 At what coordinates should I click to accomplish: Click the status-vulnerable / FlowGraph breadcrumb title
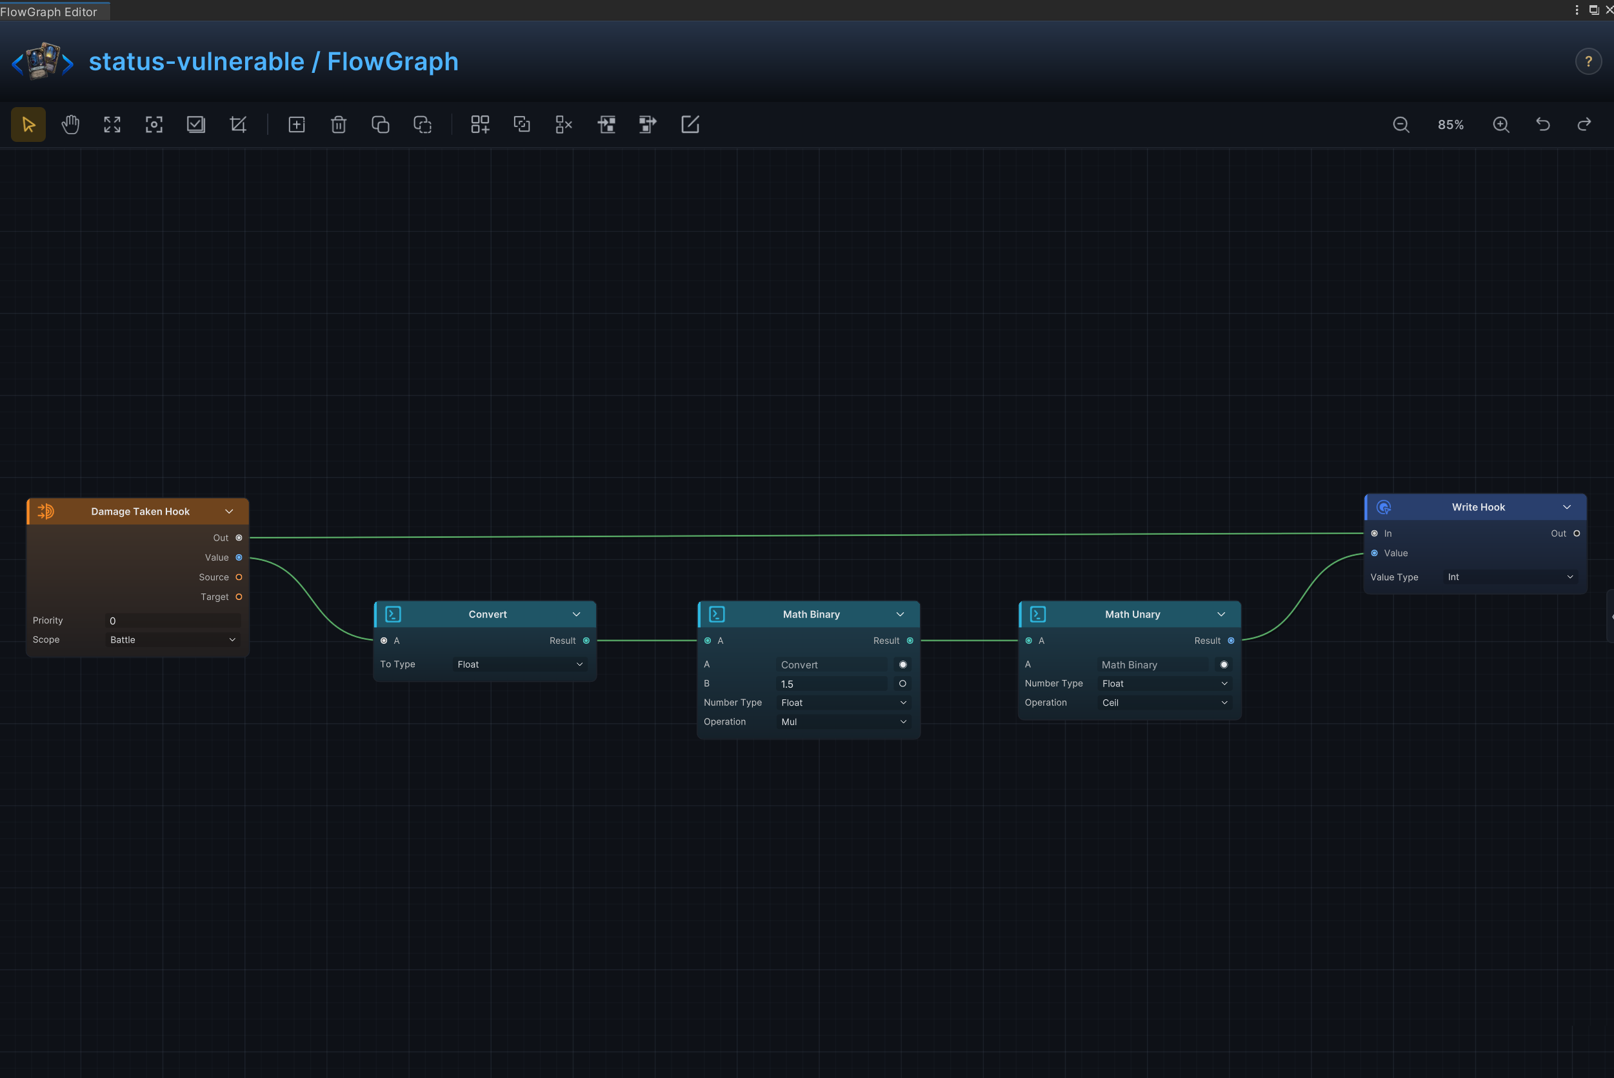274,62
